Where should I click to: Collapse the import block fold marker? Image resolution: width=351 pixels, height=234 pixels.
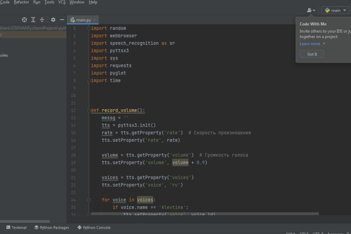pyautogui.click(x=89, y=29)
